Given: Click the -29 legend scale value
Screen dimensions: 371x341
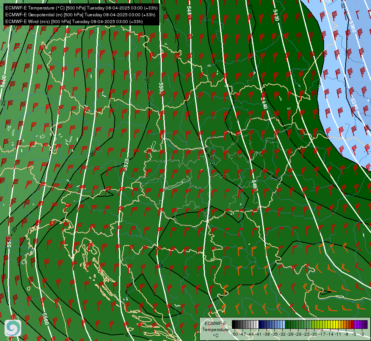Looking at the screenshot, I should point(291,334).
